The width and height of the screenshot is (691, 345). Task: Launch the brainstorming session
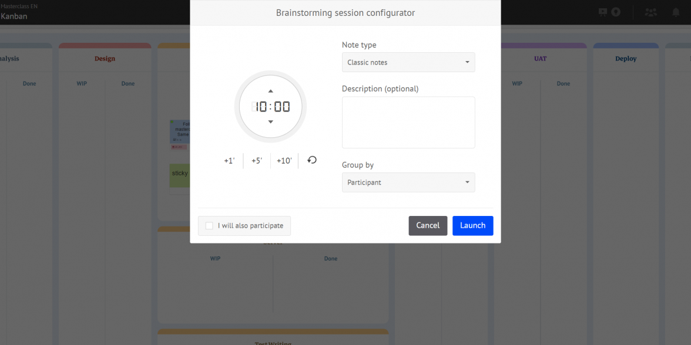click(472, 226)
